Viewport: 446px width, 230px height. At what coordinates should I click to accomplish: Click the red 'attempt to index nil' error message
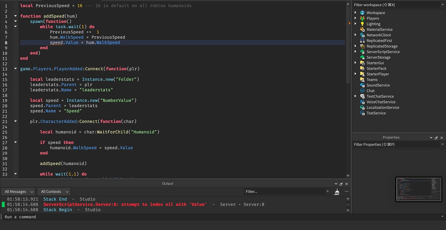click(x=125, y=204)
